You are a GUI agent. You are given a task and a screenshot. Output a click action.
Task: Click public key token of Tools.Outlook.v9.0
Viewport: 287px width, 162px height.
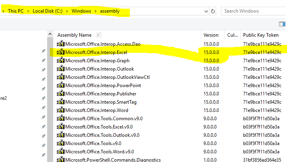coord(261,135)
